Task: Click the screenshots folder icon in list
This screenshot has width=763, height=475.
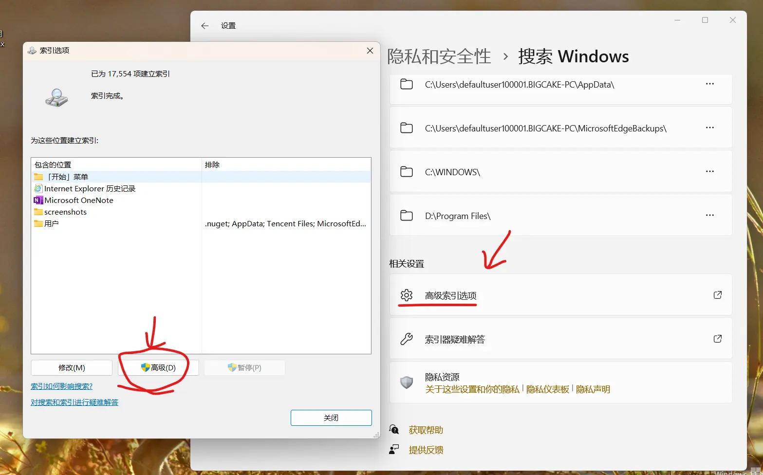Action: (38, 212)
